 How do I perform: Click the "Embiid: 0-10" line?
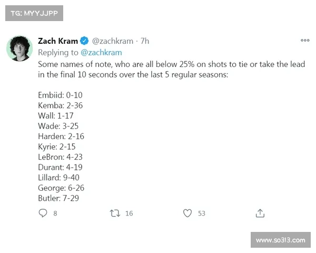pyautogui.click(x=60, y=95)
